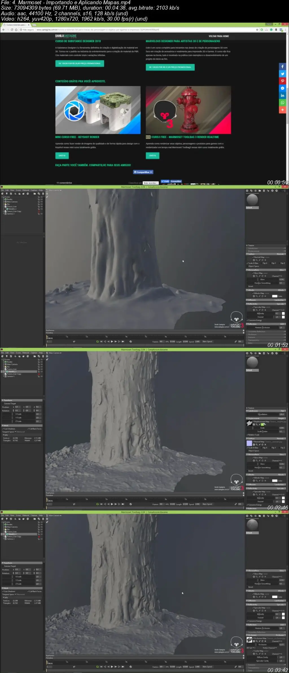Open the File menu in 00:01:52 frame
This screenshot has height=673, width=289.
coord(2,190)
